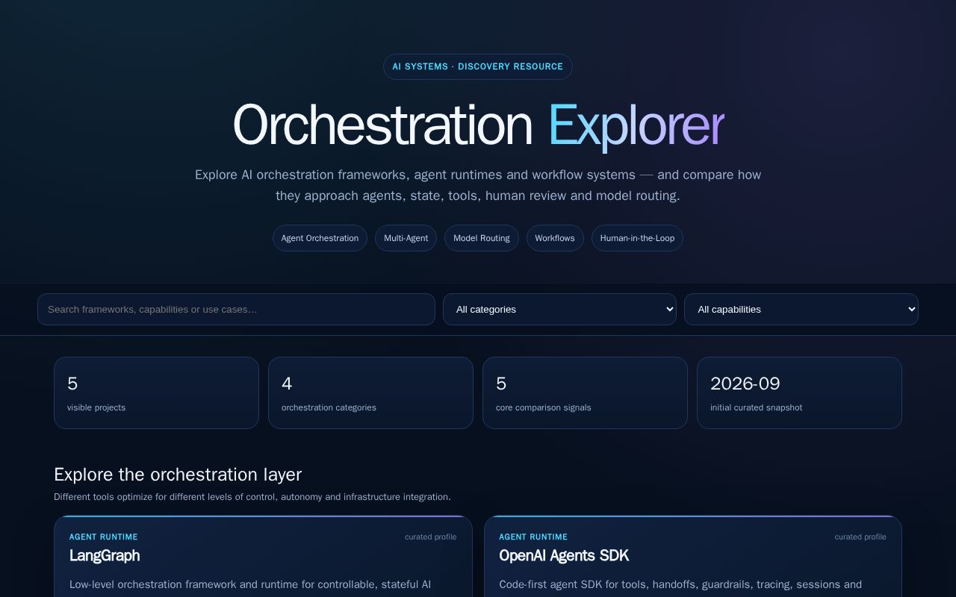This screenshot has height=597, width=956.
Task: Click the Agent Runtime label above OpenAI Agents SDK
Action: tap(533, 537)
